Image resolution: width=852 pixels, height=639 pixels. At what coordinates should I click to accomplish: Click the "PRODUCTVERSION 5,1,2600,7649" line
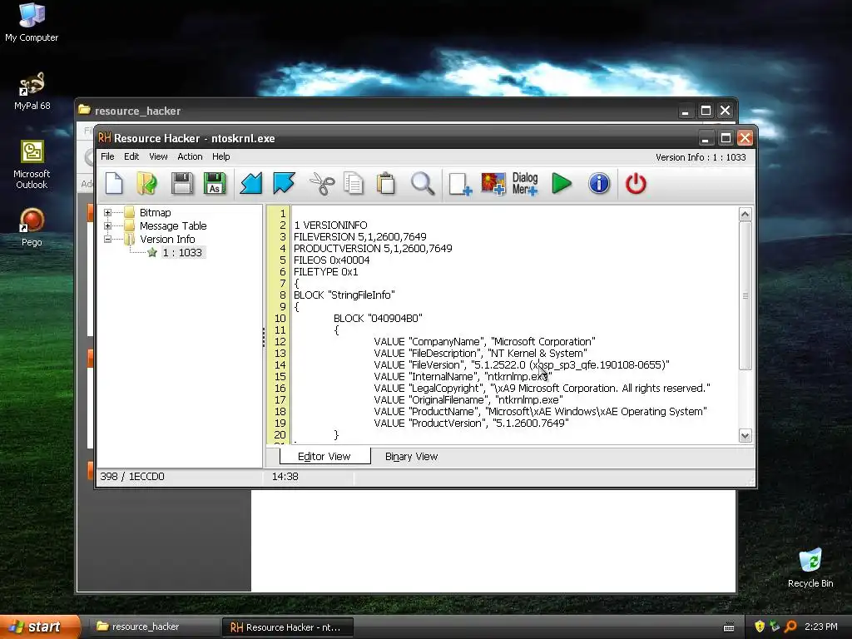pos(373,248)
